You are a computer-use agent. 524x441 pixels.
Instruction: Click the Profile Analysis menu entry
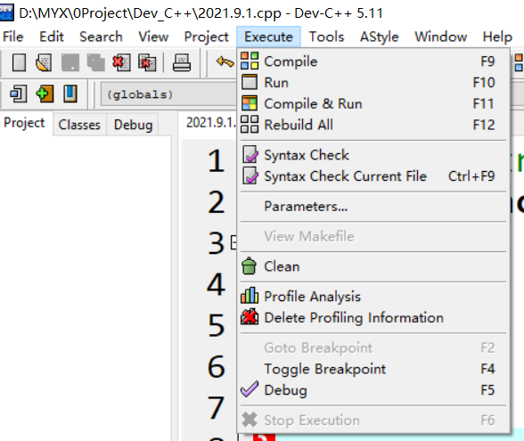pos(373,297)
